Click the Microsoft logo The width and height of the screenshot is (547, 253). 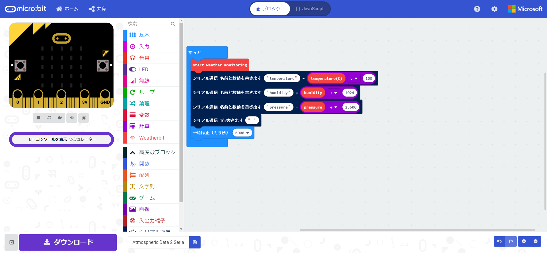tap(525, 9)
